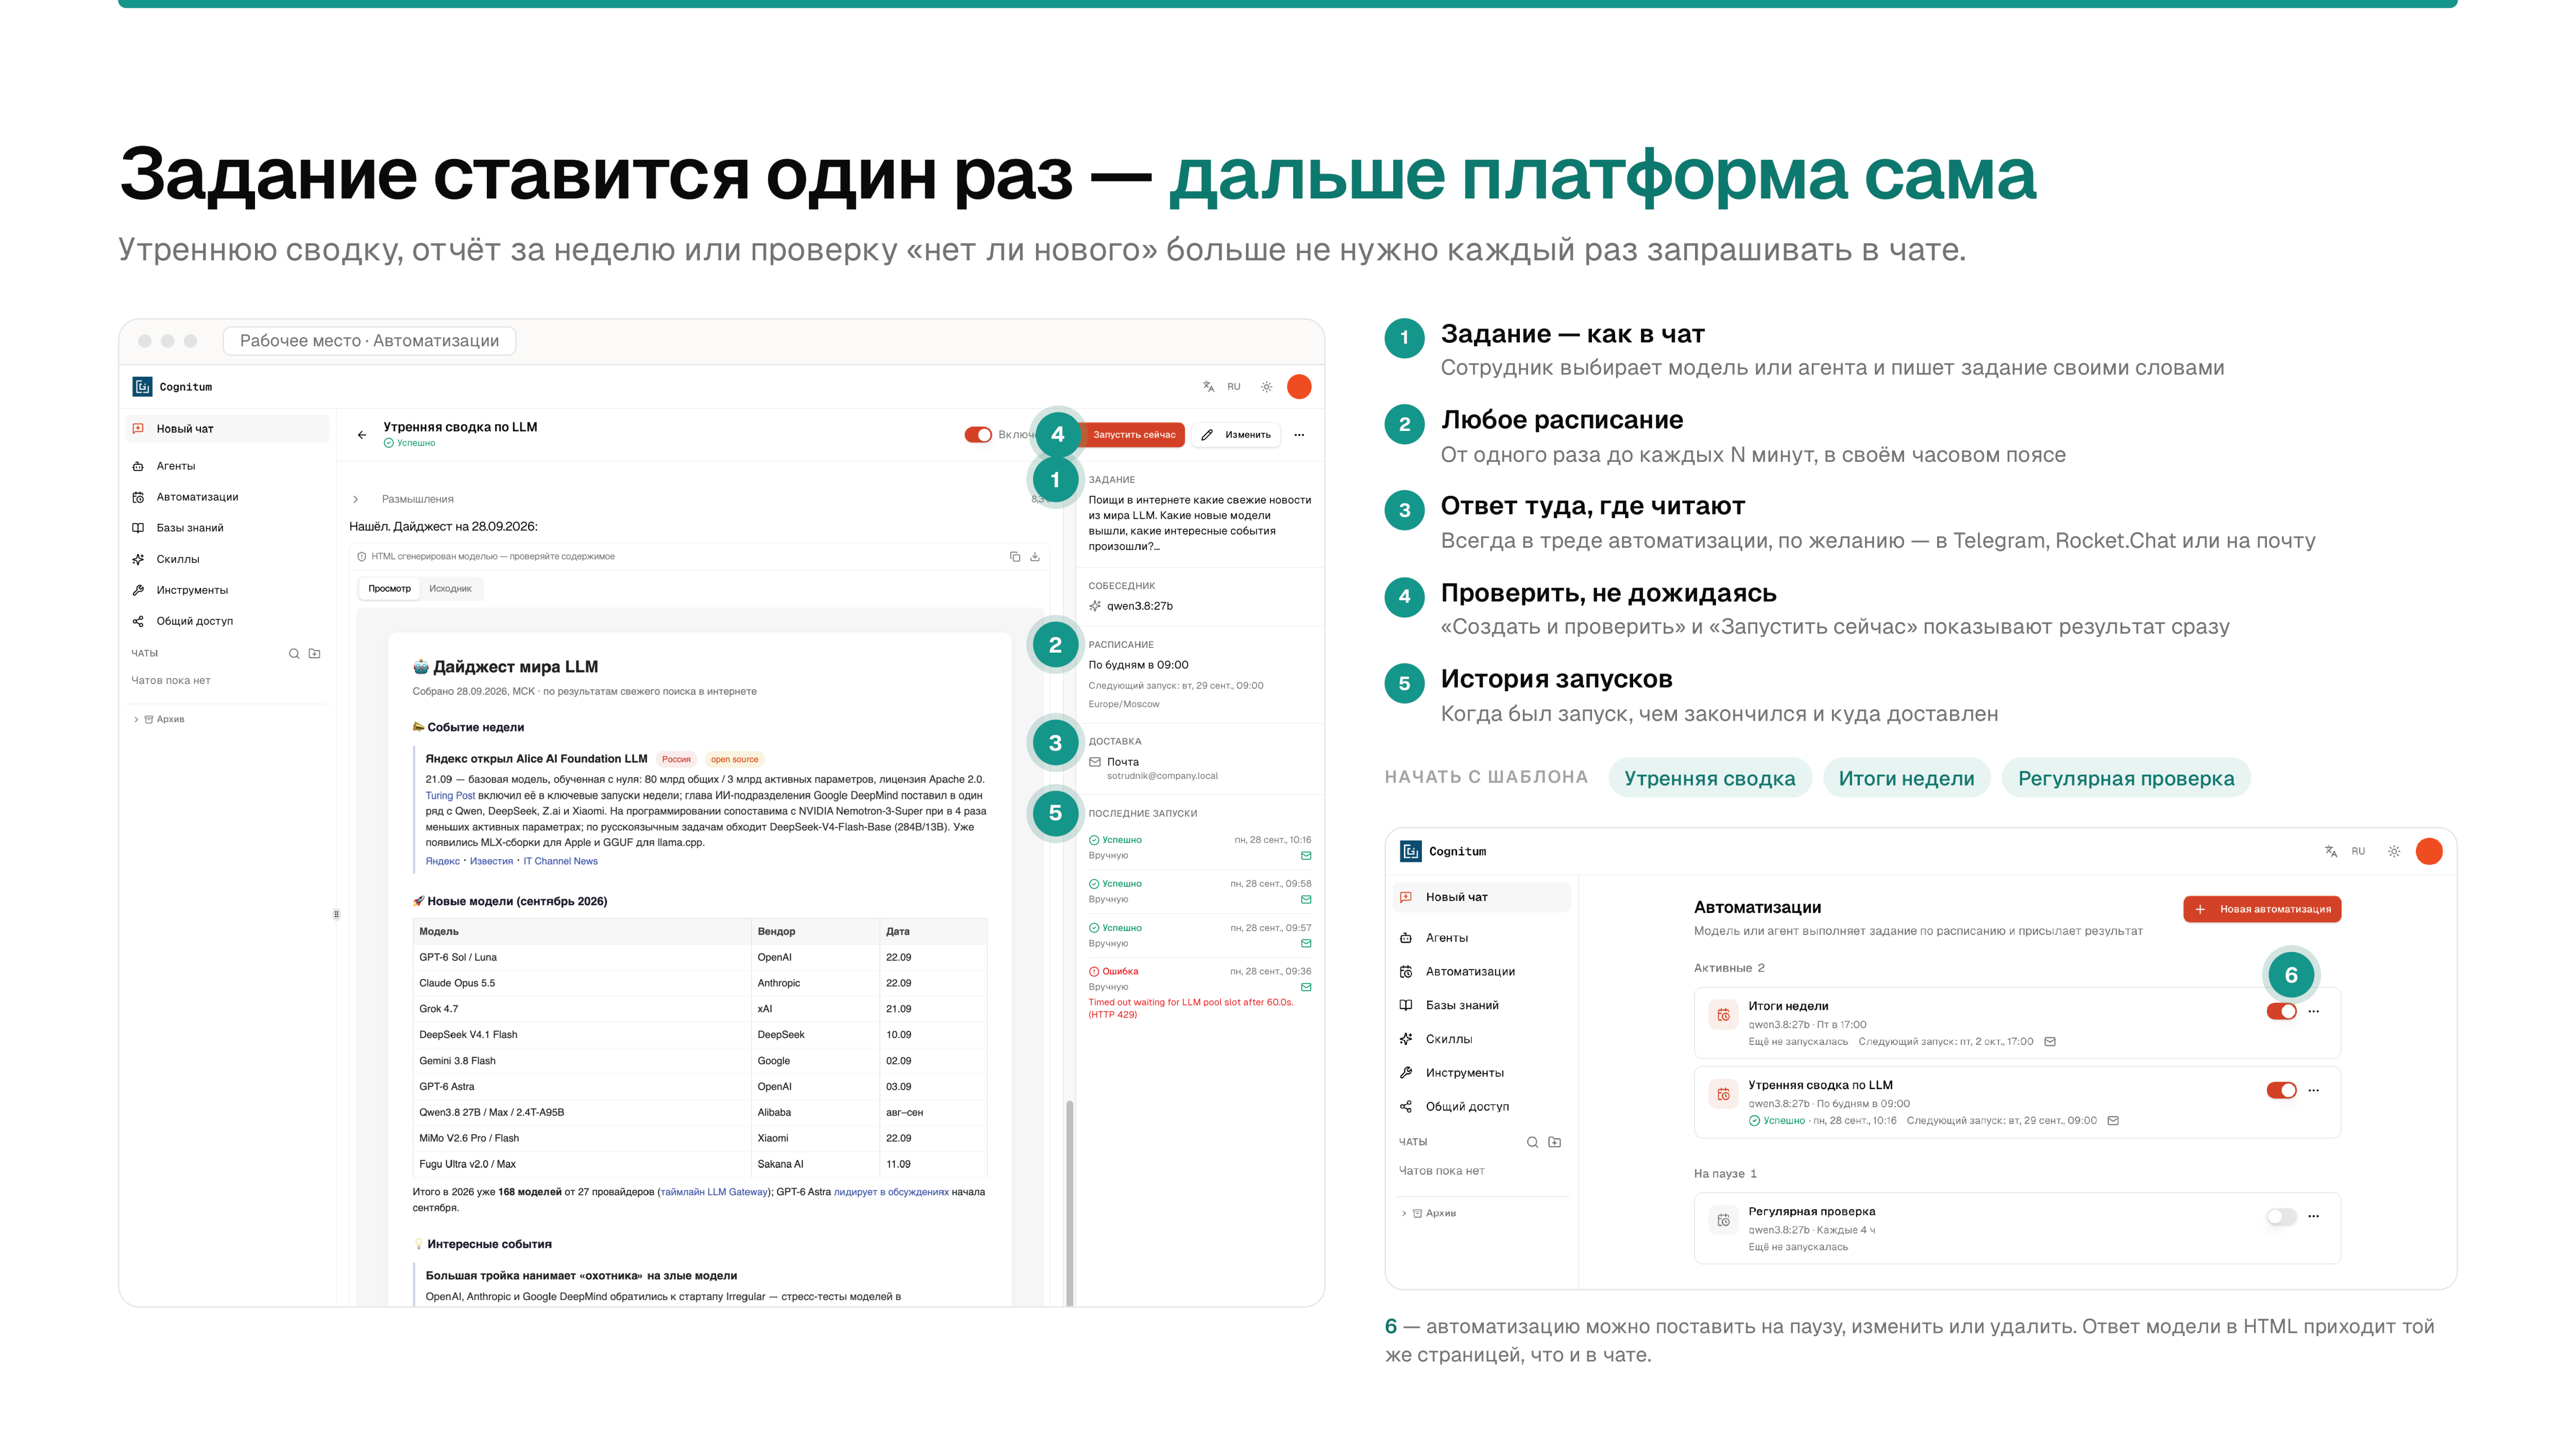Open the three-dots menu next to Изменить

pos(1299,435)
